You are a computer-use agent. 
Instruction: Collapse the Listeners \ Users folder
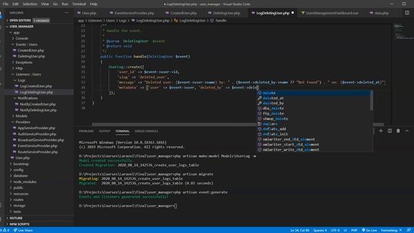click(x=28, y=74)
